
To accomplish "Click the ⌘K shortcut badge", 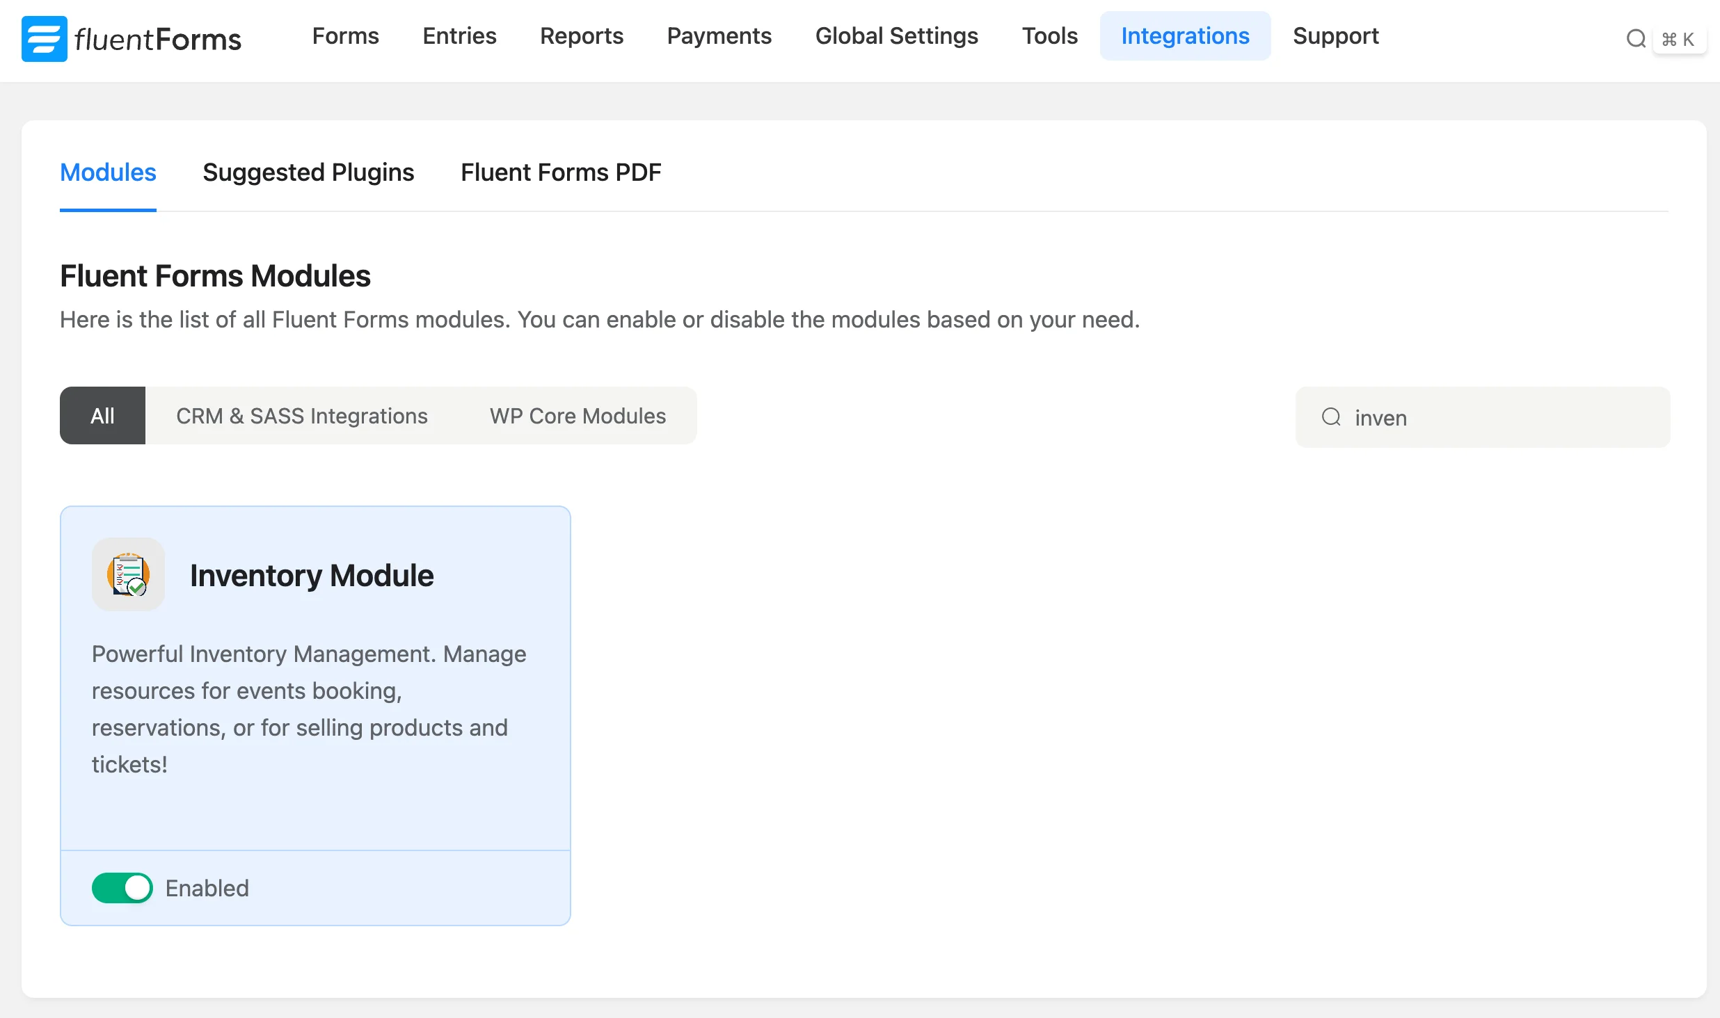I will pyautogui.click(x=1678, y=40).
